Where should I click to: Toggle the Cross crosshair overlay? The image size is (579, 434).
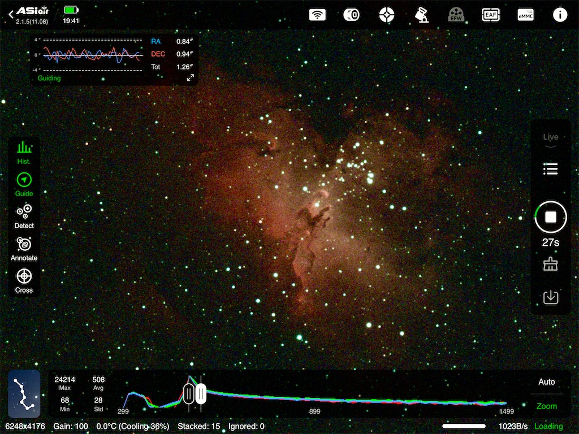(x=24, y=281)
